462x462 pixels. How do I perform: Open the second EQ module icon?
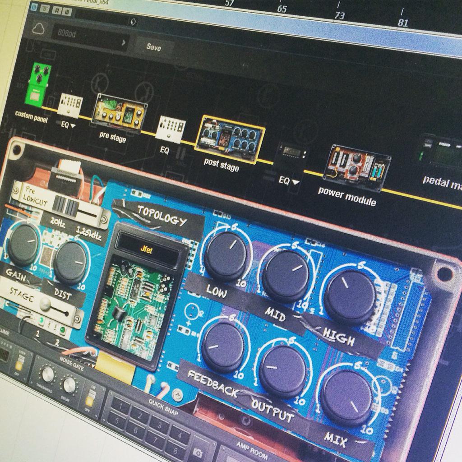pos(170,129)
